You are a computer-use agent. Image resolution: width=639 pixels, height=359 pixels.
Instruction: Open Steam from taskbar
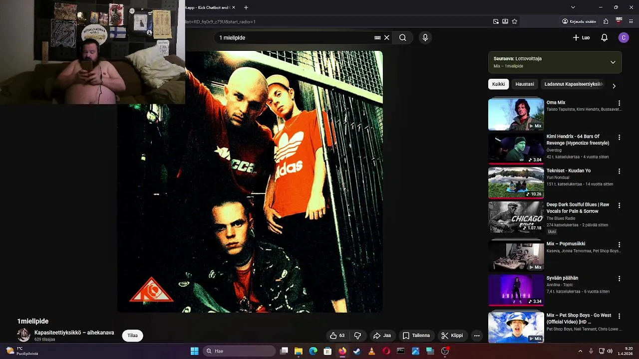357,351
